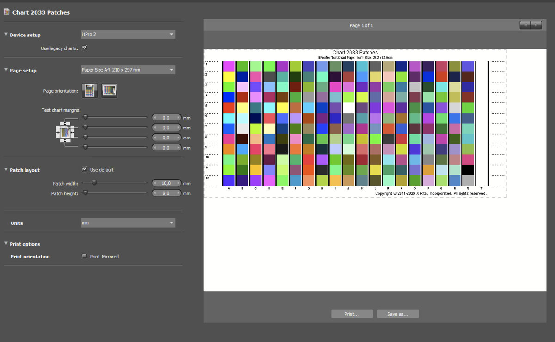Open the i1Pro 2 device dropdown

tap(128, 35)
